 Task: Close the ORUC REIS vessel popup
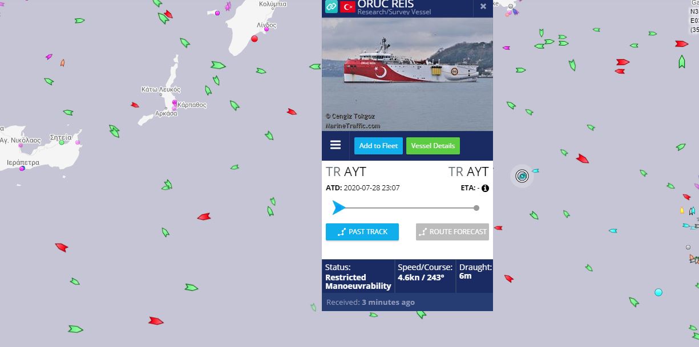[483, 6]
